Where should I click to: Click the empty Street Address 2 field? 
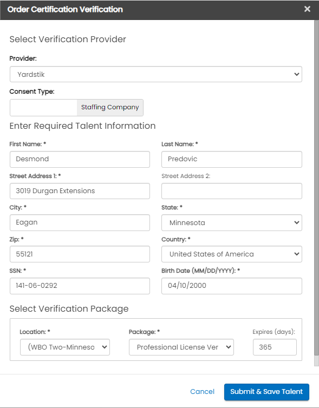(x=231, y=191)
